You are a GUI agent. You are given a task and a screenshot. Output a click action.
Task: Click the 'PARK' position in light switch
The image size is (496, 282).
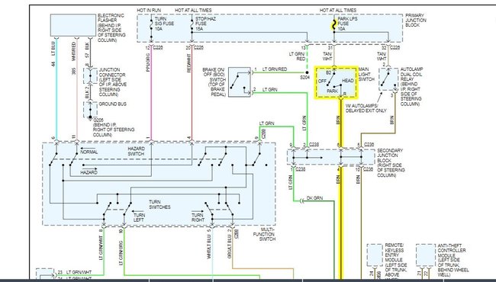click(332, 91)
